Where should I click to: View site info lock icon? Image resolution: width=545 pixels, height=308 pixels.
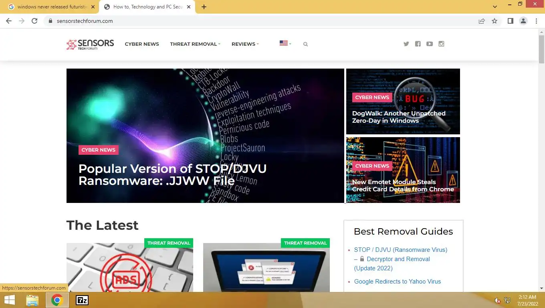pos(50,21)
